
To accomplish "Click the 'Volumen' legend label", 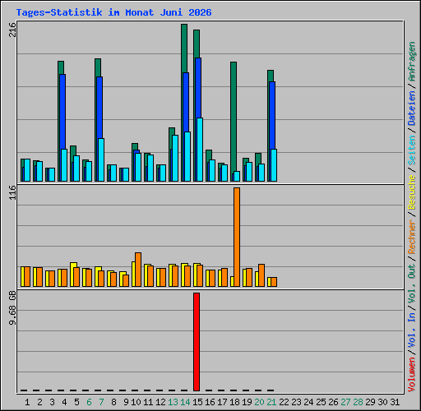I will click(412, 375).
